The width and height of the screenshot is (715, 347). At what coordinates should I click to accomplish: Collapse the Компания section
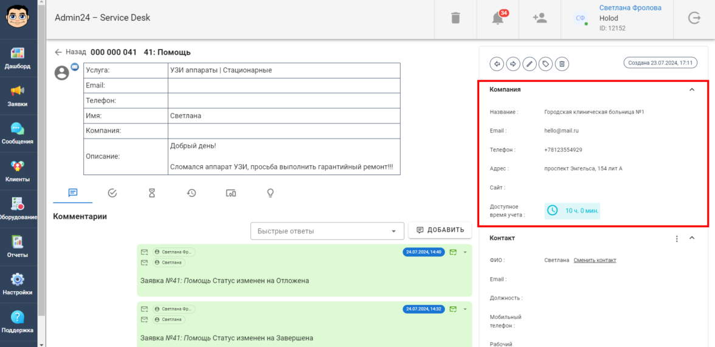691,89
